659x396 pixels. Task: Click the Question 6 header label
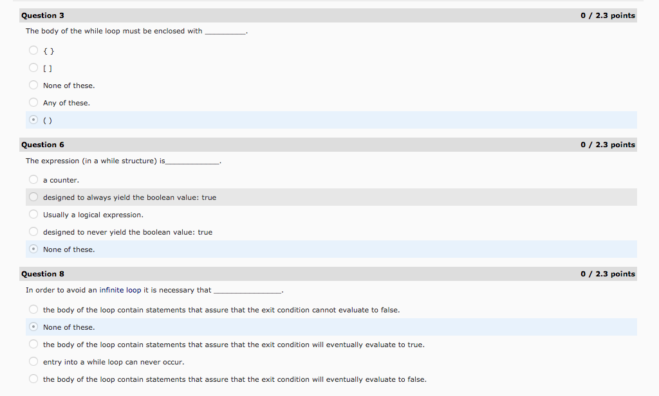pyautogui.click(x=42, y=145)
